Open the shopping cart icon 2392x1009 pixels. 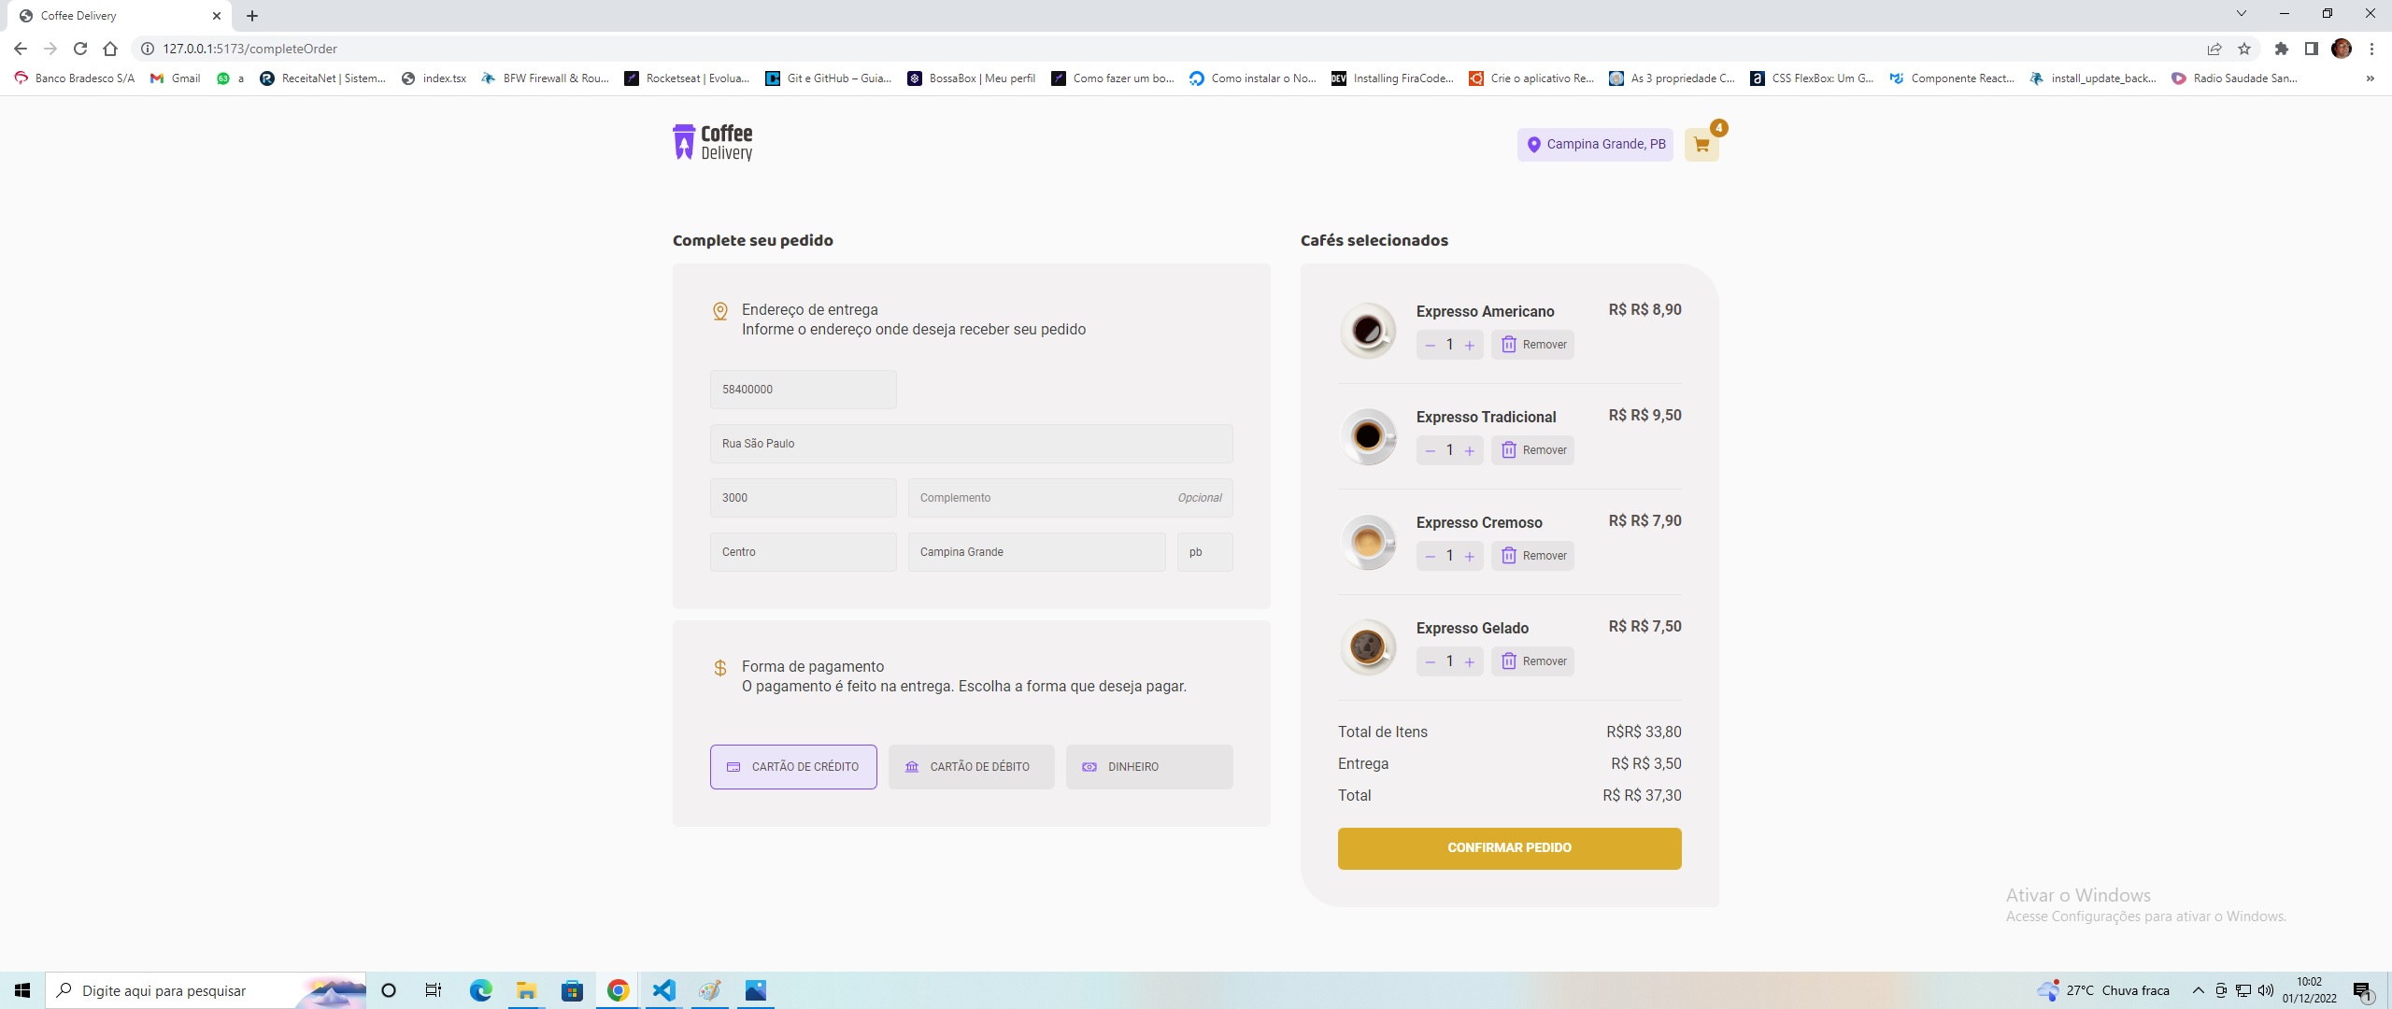pos(1701,145)
